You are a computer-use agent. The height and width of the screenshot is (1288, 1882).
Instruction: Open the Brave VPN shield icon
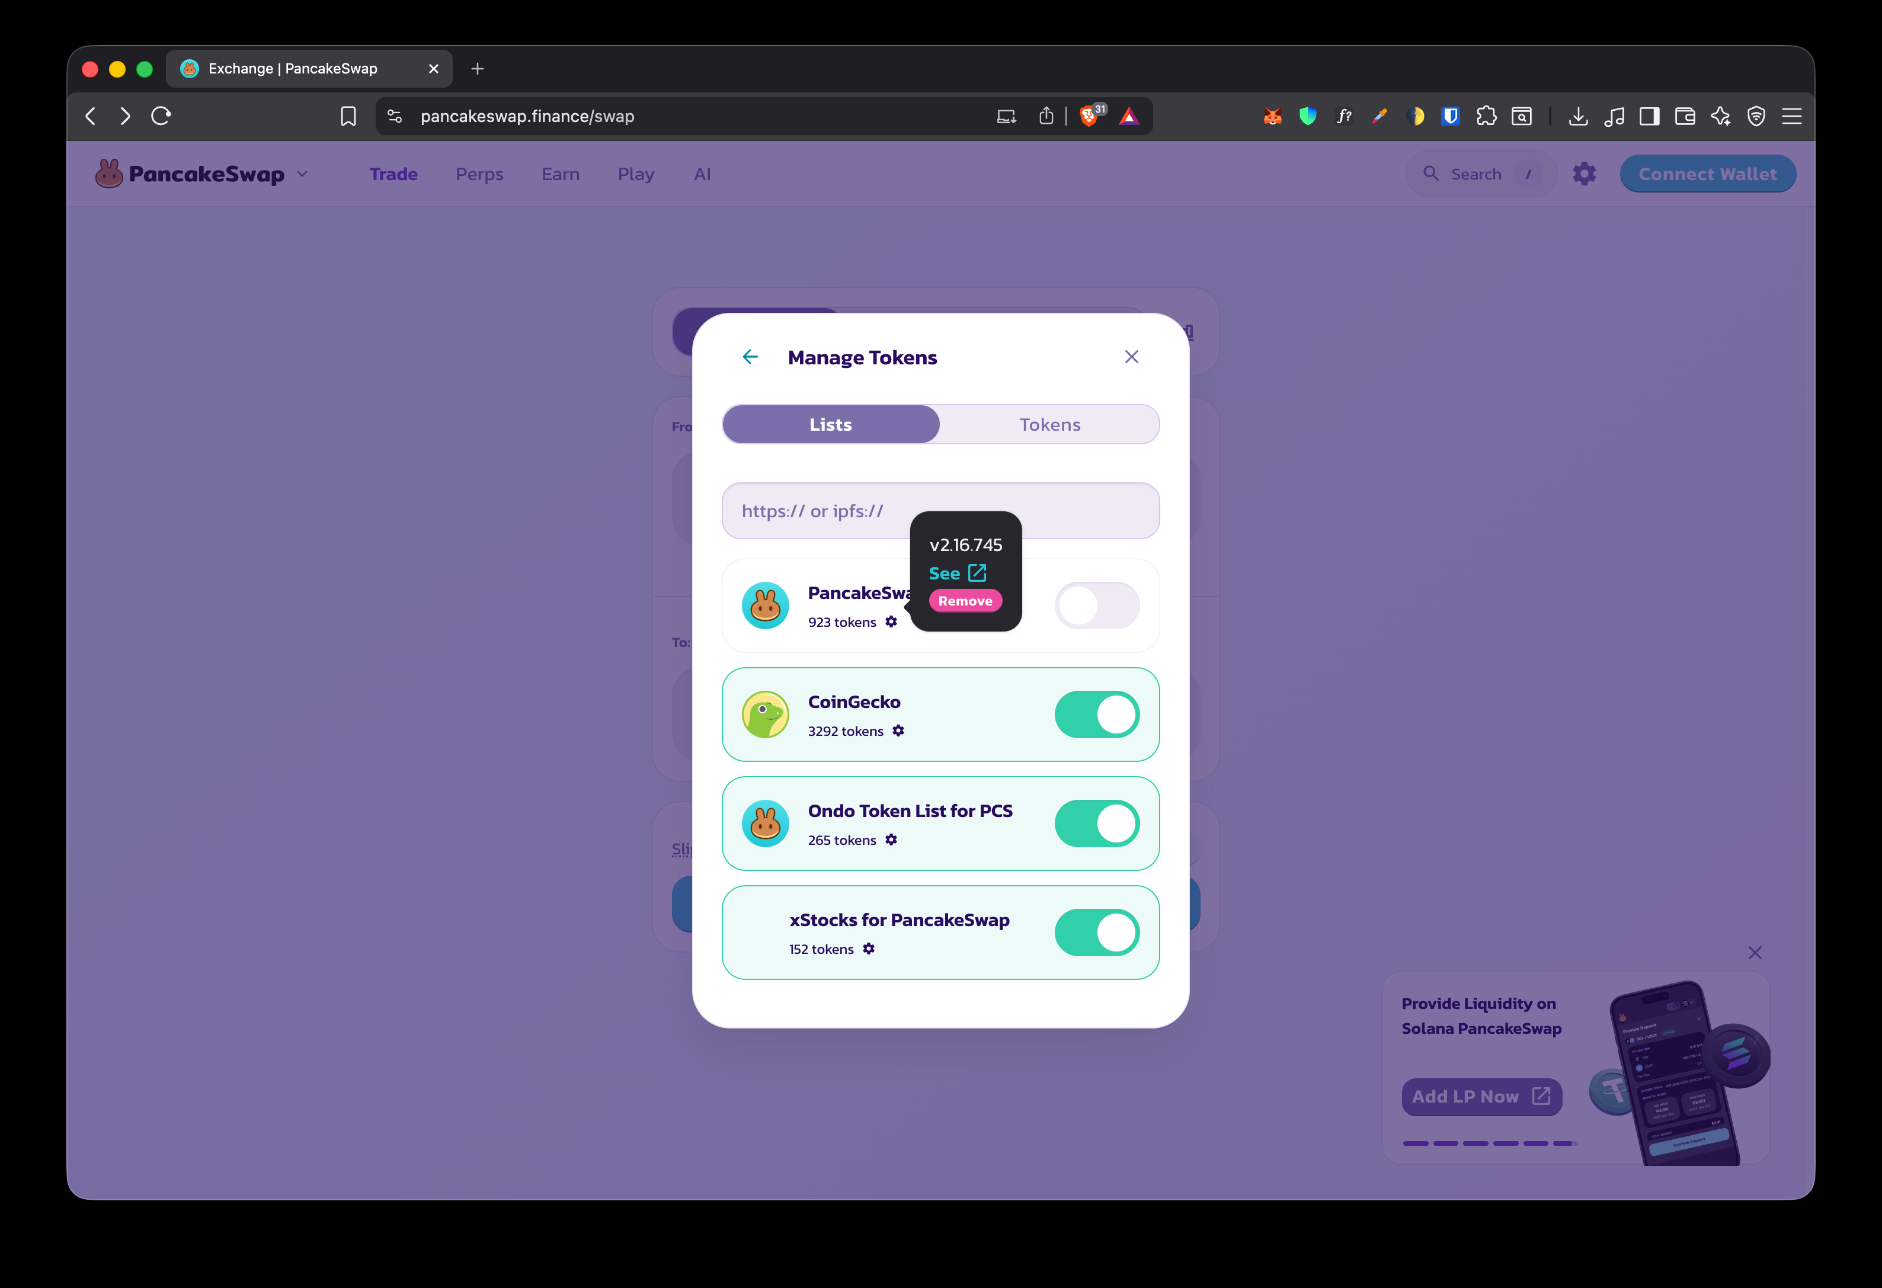(x=1756, y=117)
